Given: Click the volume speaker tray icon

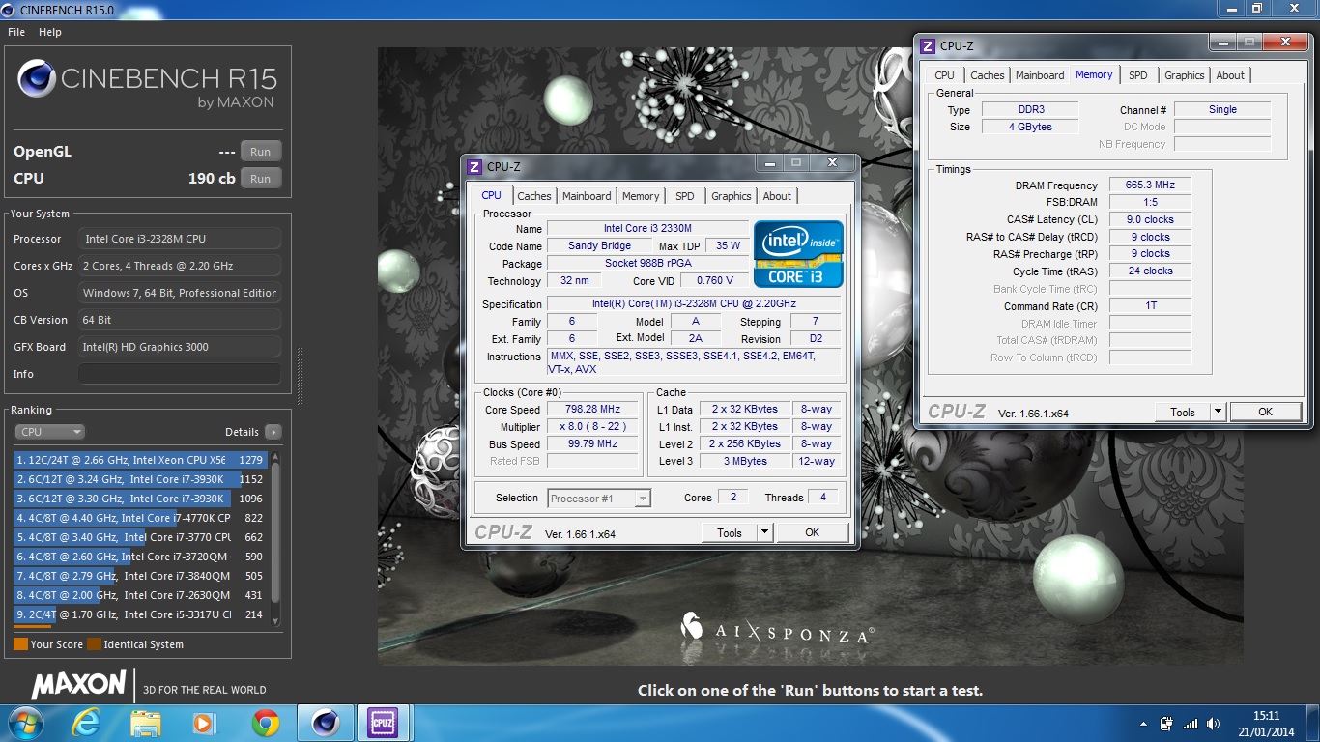Looking at the screenshot, I should [1214, 724].
